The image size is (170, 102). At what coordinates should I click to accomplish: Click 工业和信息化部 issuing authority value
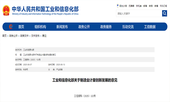tap(29, 50)
